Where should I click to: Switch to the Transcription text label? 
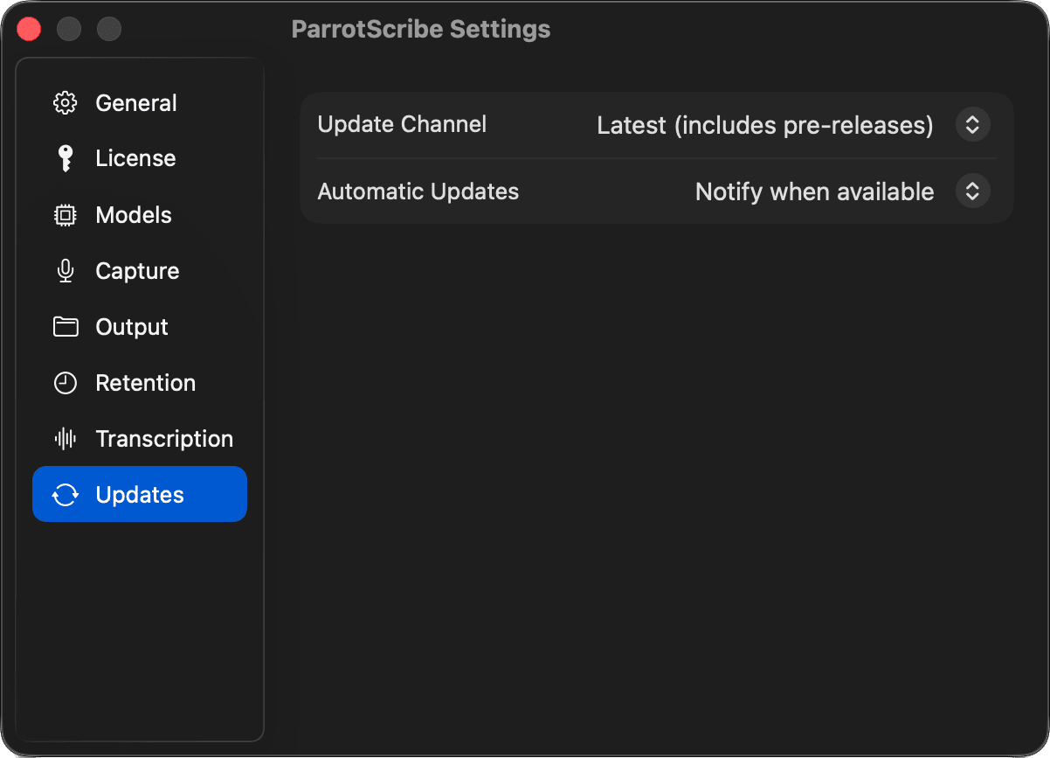tap(164, 439)
